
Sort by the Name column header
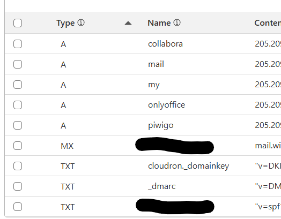[159, 23]
